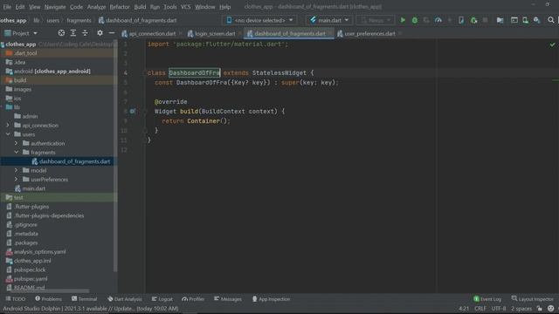Viewport: 559px width, 314px height.
Task: Expand the api_connection folder
Action: 8,126
